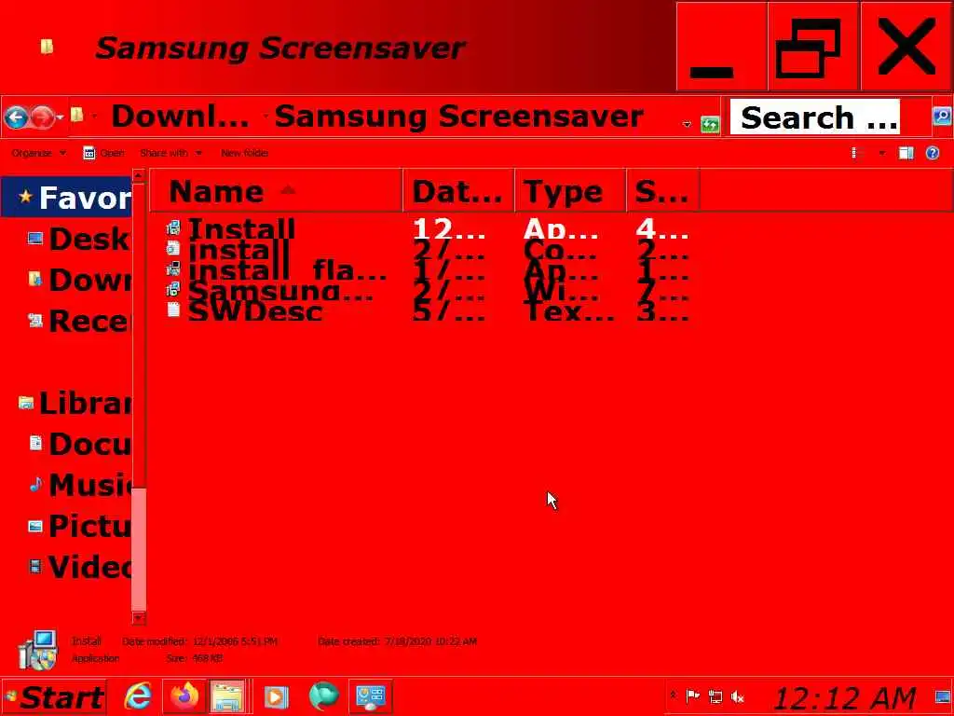This screenshot has width=954, height=716.
Task: Click Date modified value in details pane
Action: 235,641
